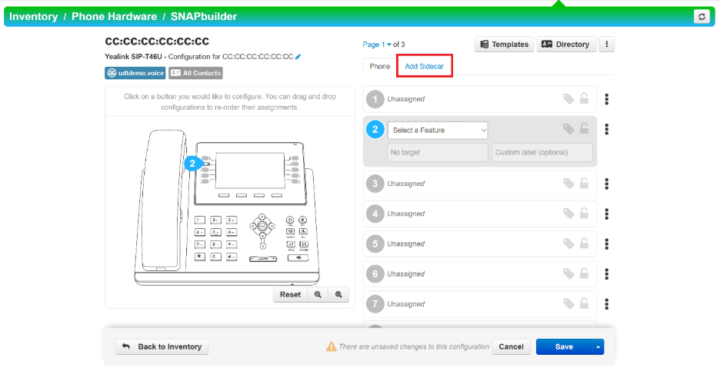Click the number 1 circle badge
Image resolution: width=720 pixels, height=371 pixels.
pyautogui.click(x=375, y=99)
